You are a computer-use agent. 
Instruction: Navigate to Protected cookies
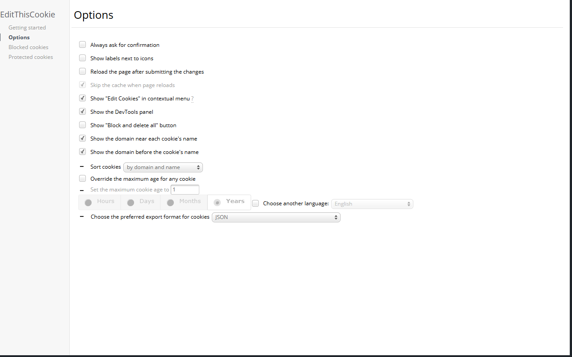pyautogui.click(x=30, y=57)
